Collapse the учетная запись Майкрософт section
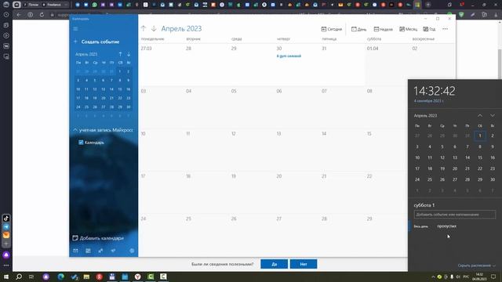The width and height of the screenshot is (502, 282). pos(75,130)
